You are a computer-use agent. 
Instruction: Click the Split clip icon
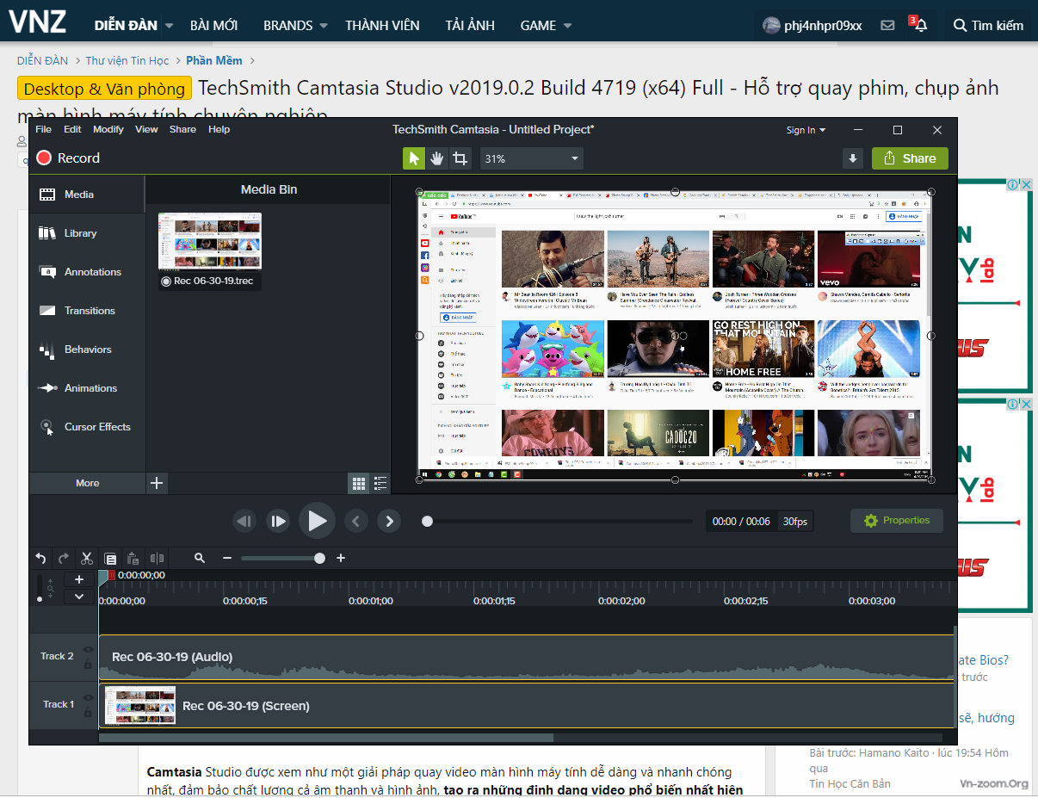pos(157,558)
